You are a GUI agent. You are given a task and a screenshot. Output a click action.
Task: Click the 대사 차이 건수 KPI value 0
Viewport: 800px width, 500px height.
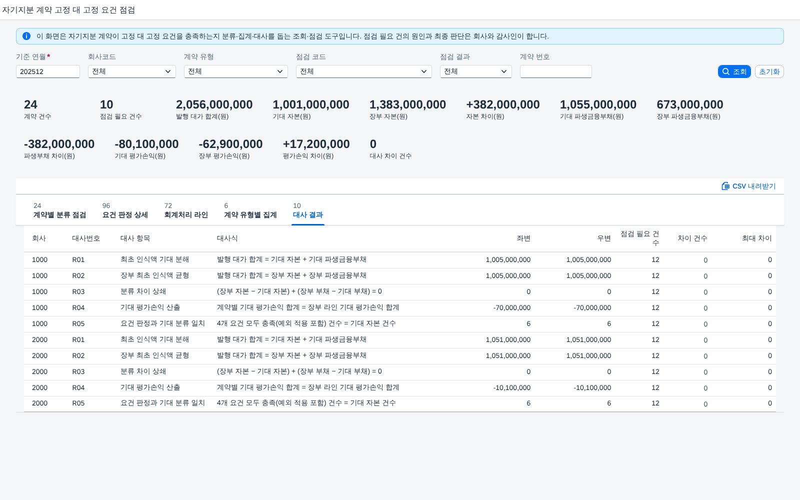click(373, 144)
